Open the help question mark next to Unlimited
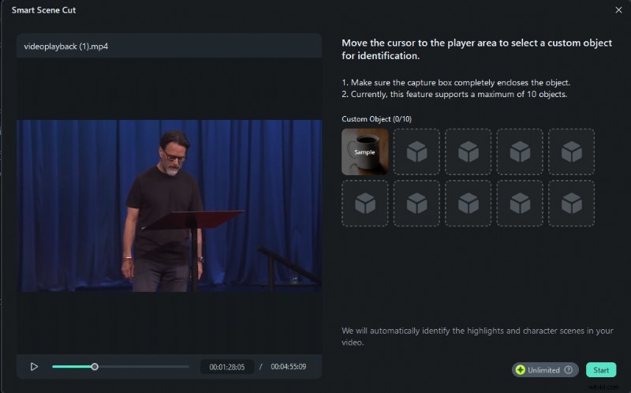The width and height of the screenshot is (631, 393). click(568, 370)
